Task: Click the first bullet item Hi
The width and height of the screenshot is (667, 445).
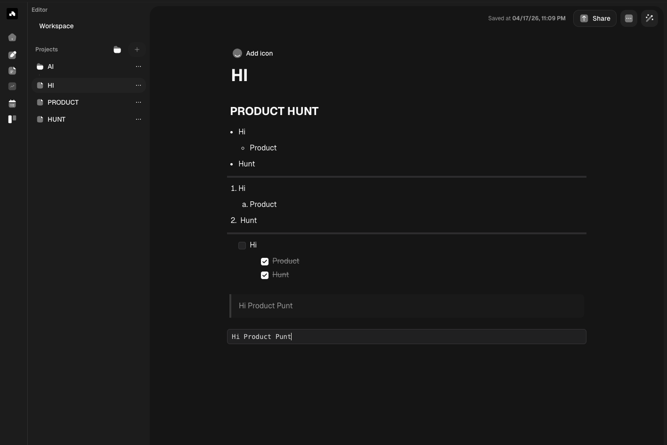Action: (242, 132)
